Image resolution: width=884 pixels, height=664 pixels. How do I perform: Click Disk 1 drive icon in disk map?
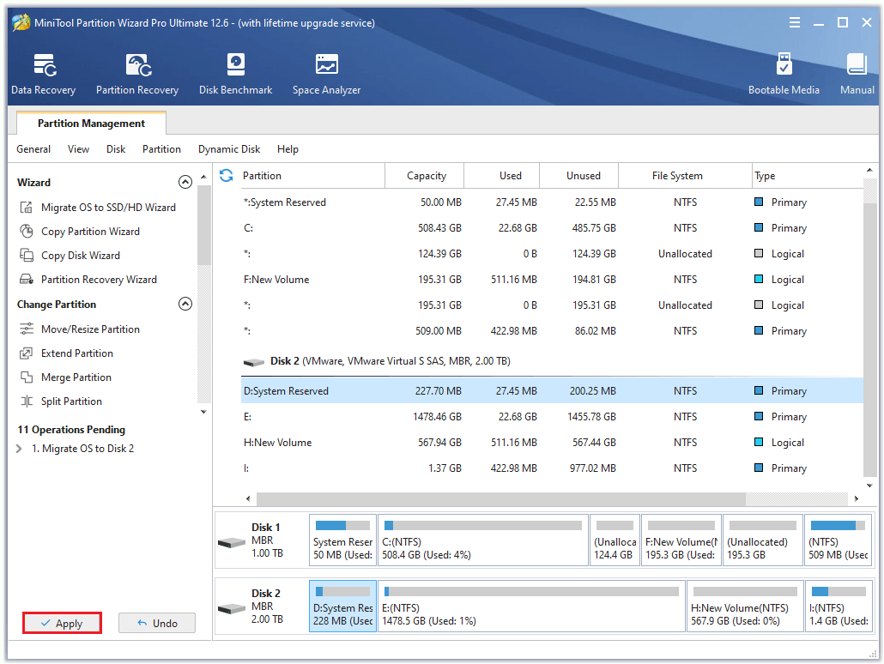point(232,543)
